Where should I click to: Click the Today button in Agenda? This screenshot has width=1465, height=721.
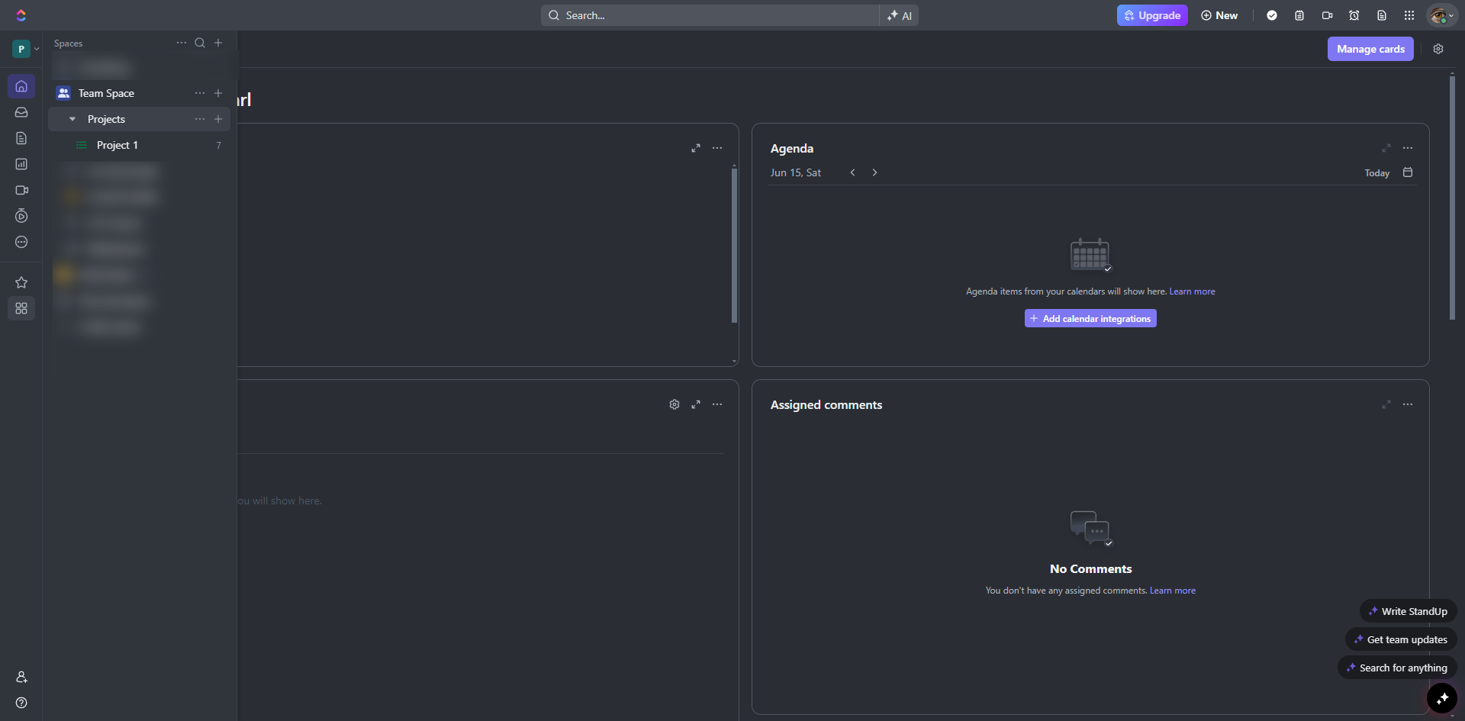pyautogui.click(x=1377, y=173)
